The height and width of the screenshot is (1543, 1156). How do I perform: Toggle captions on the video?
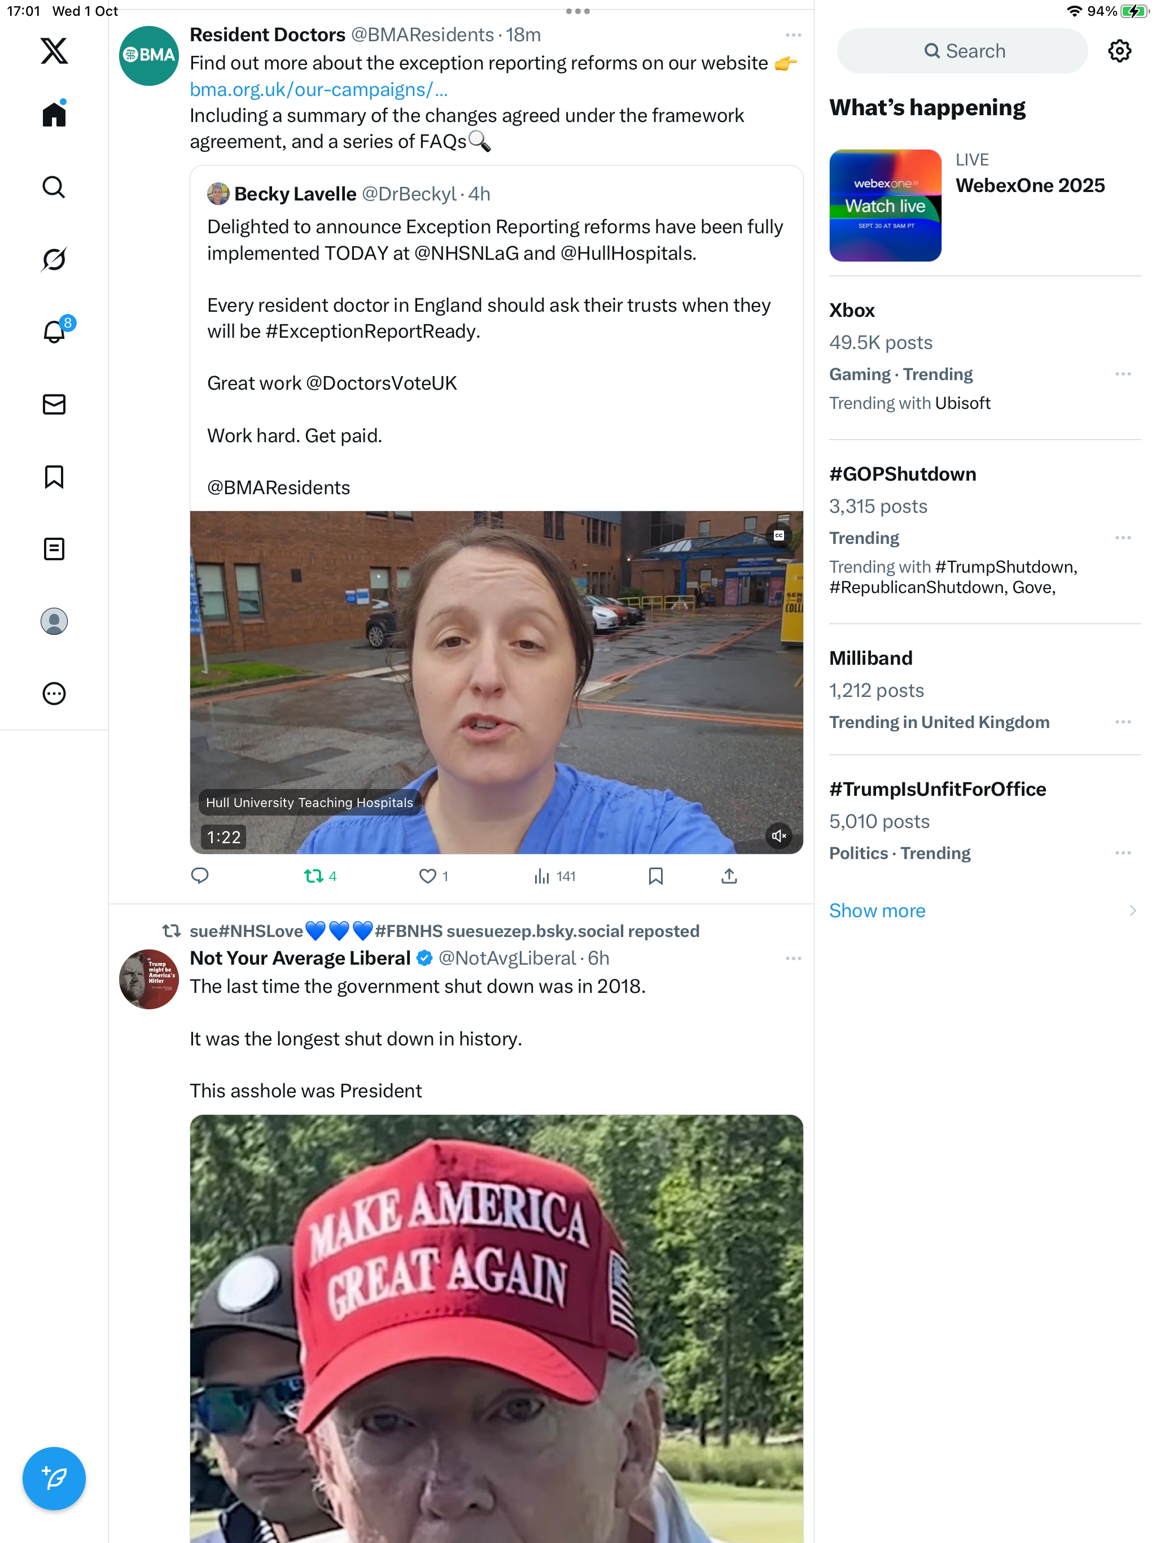779,536
